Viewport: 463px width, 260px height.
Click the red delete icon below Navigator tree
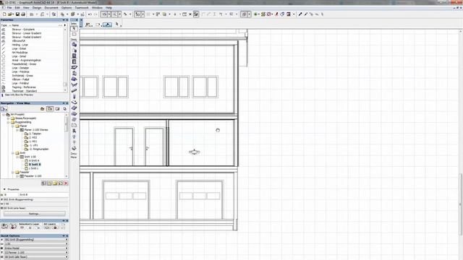tap(66, 183)
